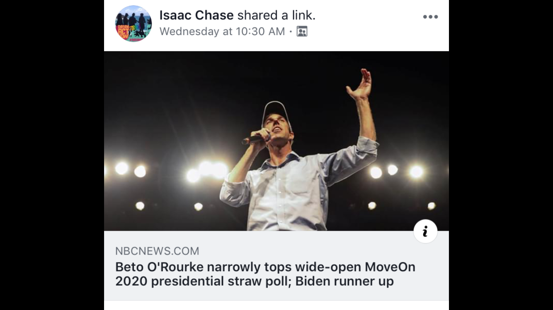The width and height of the screenshot is (553, 310).
Task: Click the black margin left of post
Action: pyautogui.click(x=52, y=155)
